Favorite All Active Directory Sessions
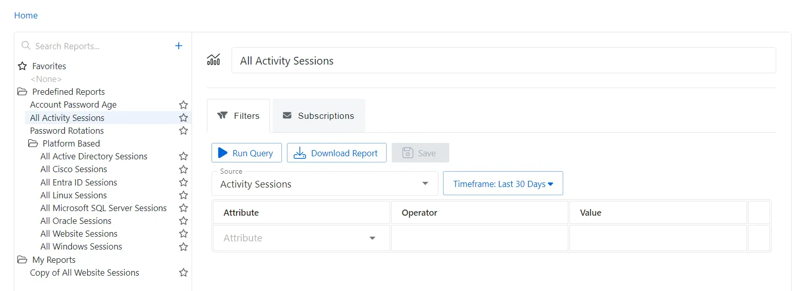Screen dimensions: 805x291 coord(183,156)
